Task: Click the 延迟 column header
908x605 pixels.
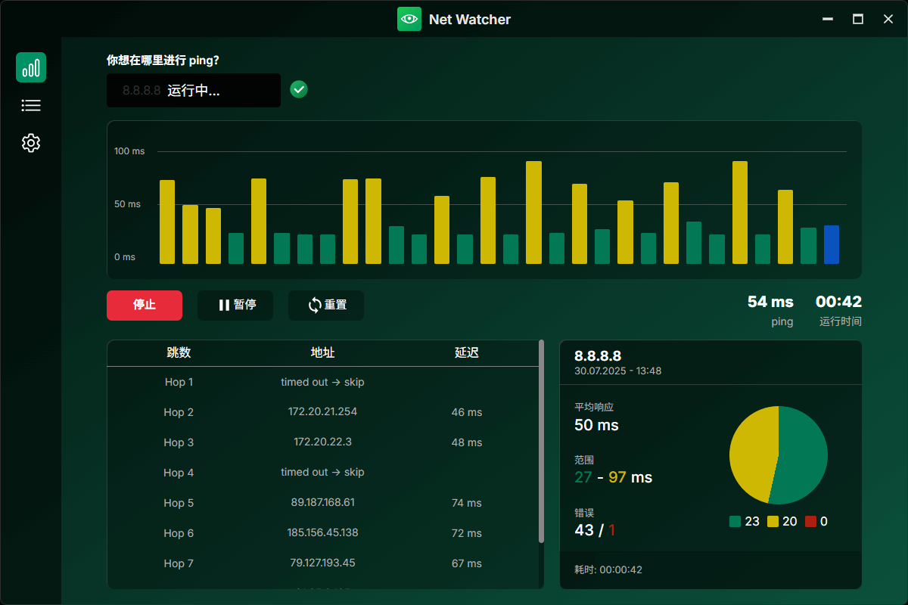Action: [x=467, y=352]
